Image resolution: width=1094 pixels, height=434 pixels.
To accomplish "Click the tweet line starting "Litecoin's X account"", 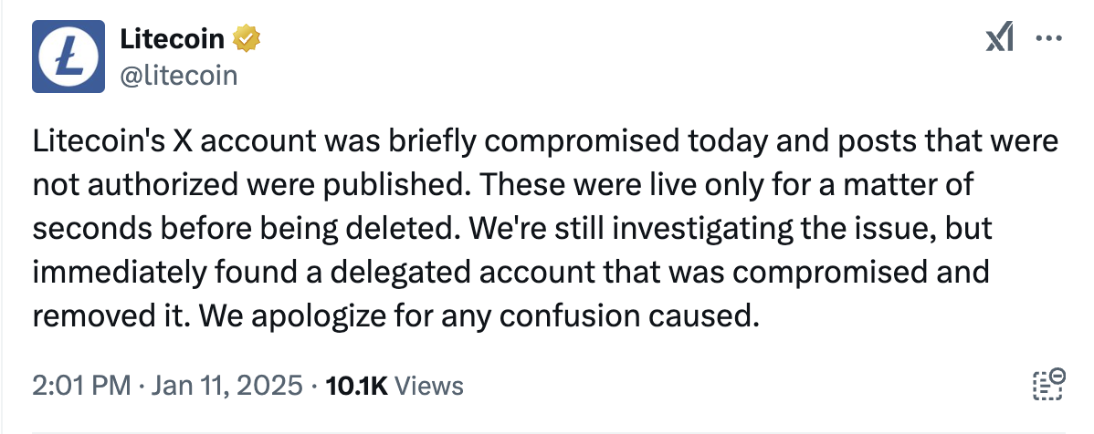I will click(x=544, y=142).
